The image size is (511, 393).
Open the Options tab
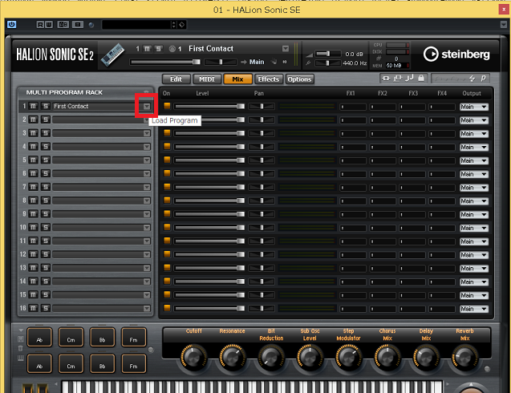point(299,79)
